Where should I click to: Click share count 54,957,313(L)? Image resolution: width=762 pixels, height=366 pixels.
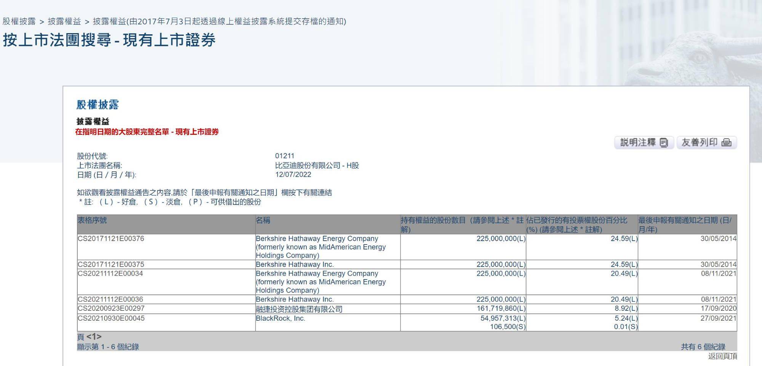[503, 318]
